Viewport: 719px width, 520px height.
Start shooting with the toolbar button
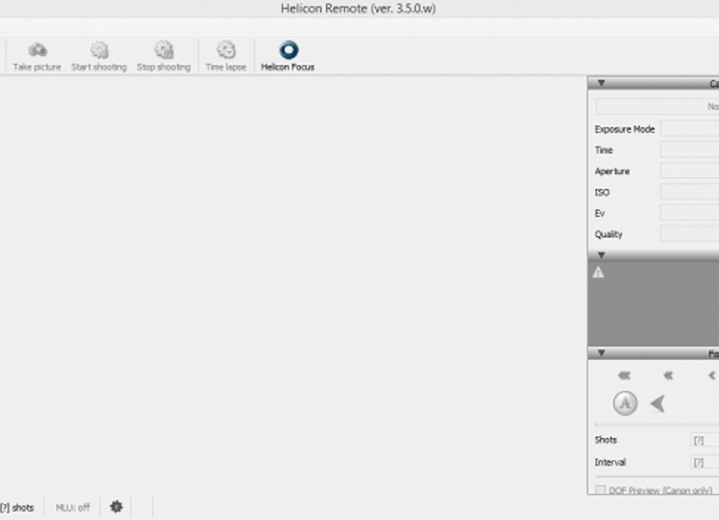tap(99, 56)
